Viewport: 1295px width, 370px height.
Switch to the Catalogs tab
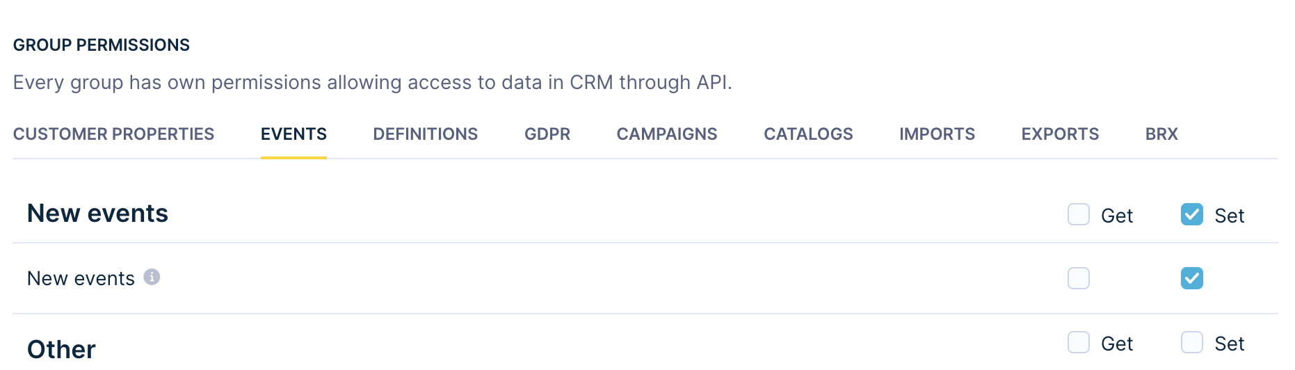tap(808, 134)
